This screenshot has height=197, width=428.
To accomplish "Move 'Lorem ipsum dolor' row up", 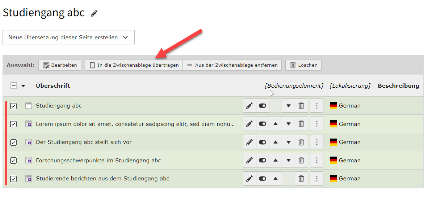I will pos(275,124).
